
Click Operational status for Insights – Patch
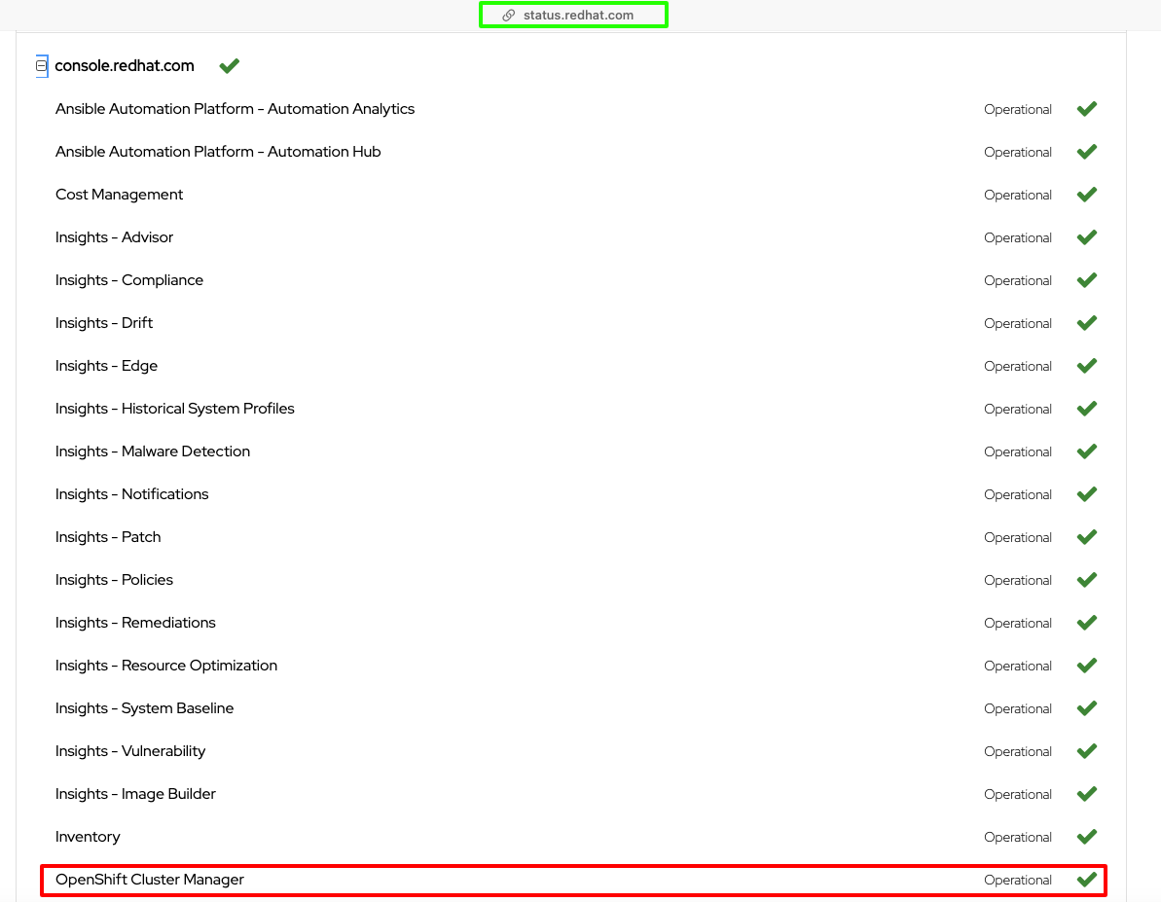[x=1017, y=538]
